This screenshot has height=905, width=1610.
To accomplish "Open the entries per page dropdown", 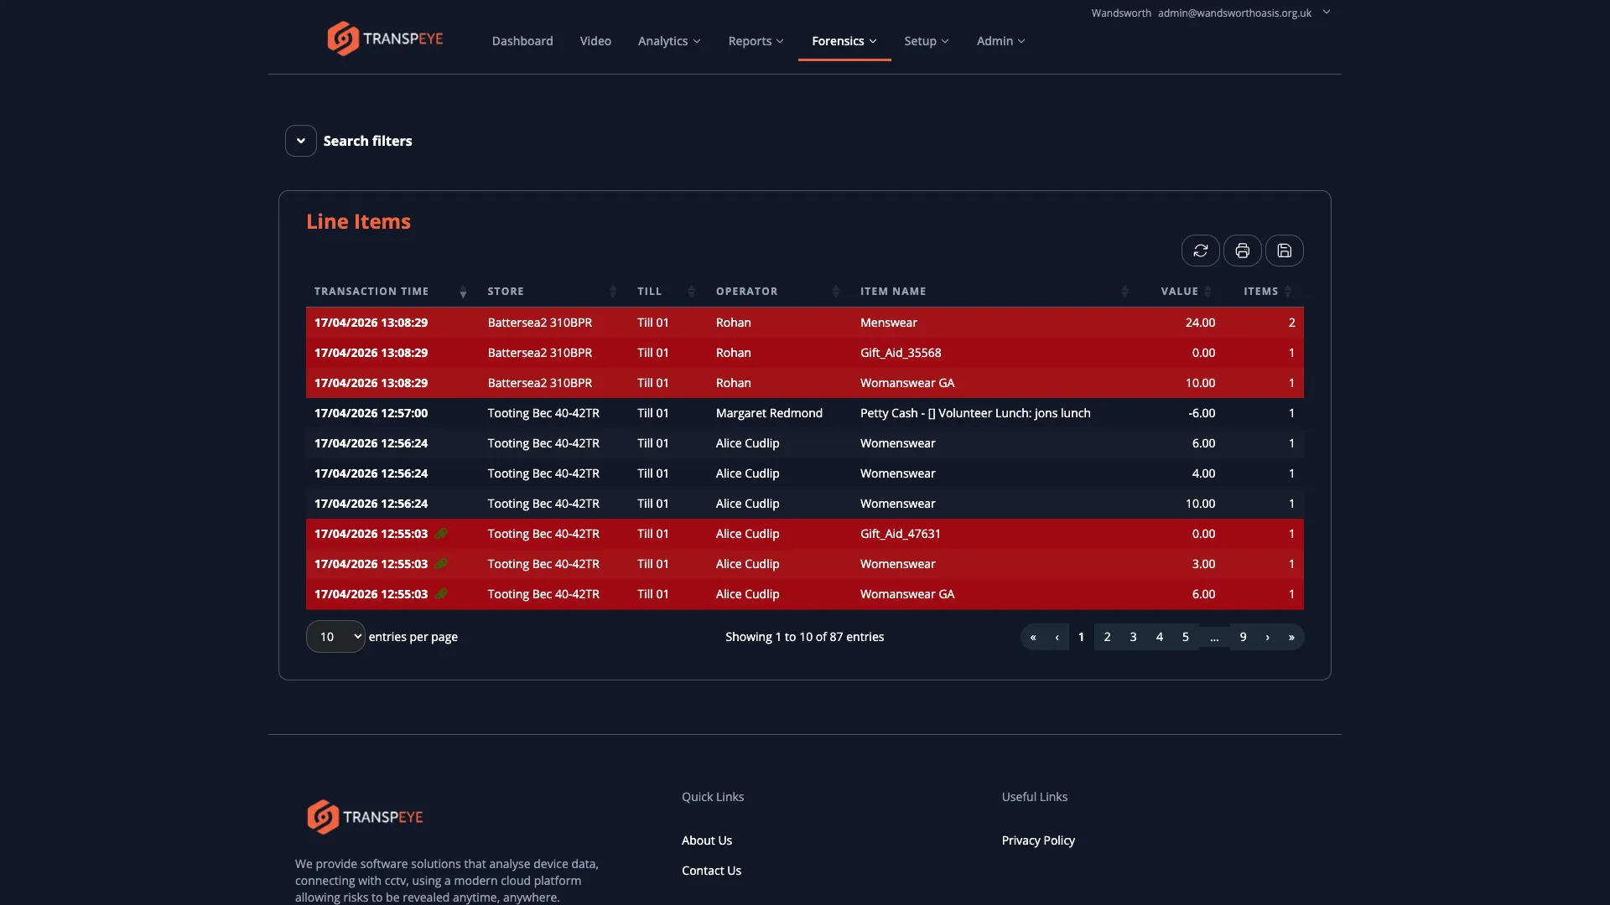I will [335, 636].
